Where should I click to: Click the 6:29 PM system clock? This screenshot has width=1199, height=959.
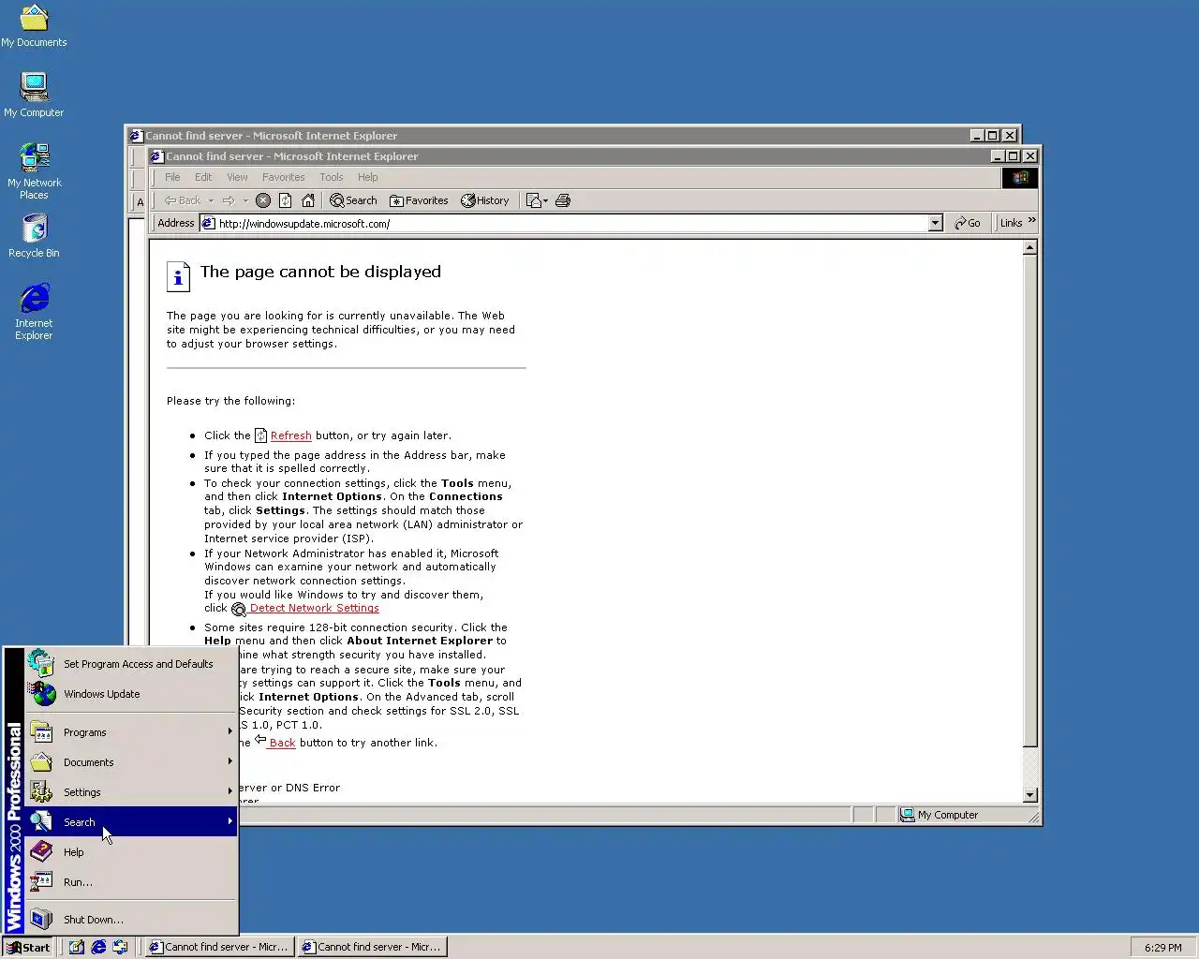click(1162, 948)
